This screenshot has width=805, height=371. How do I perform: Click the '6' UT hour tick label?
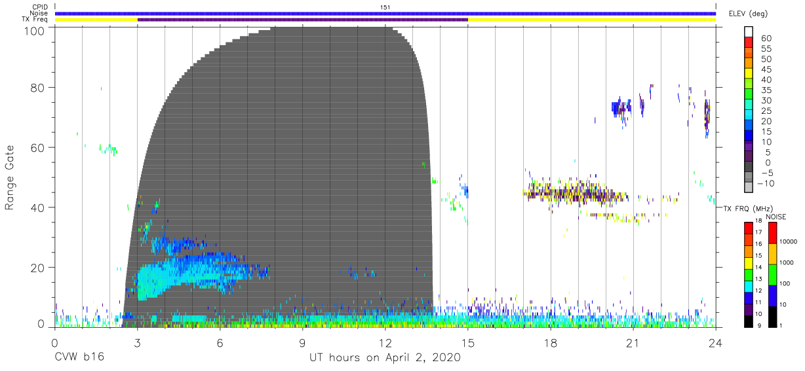click(x=220, y=343)
